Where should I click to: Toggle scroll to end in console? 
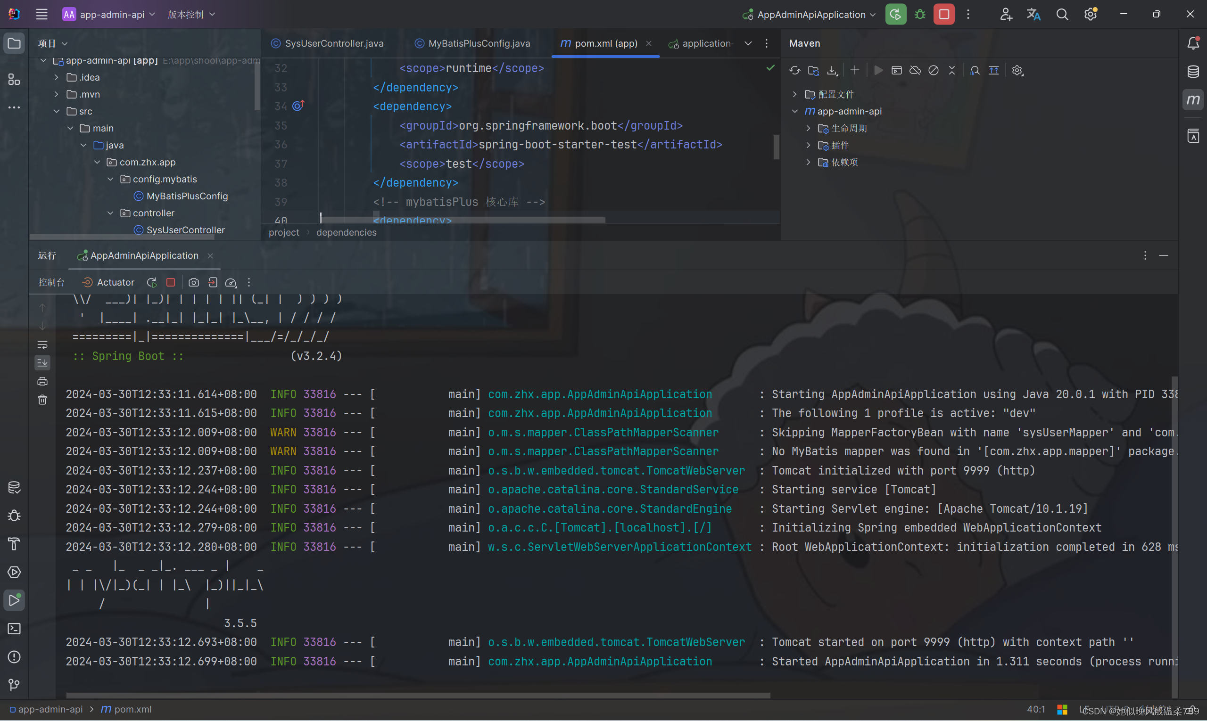(42, 362)
